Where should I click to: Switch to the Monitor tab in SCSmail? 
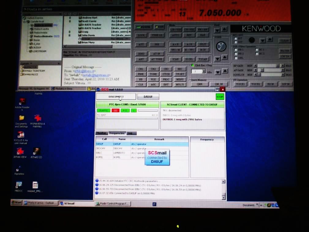point(101,133)
